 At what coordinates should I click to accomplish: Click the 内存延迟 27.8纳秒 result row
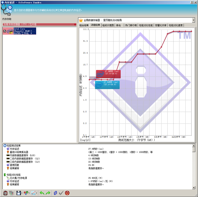coord(97,149)
